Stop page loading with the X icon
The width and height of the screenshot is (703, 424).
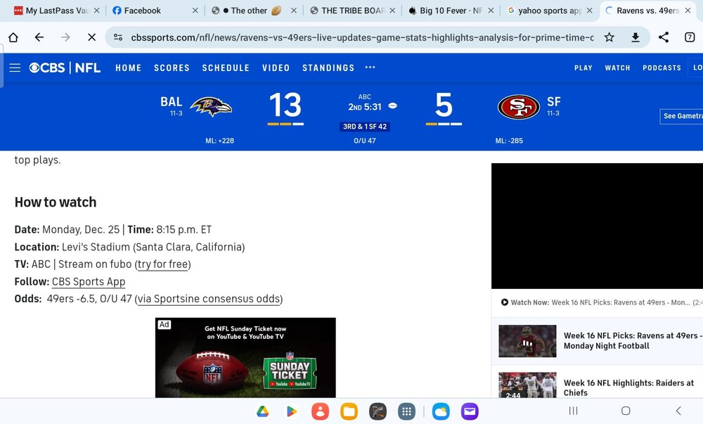tap(91, 37)
